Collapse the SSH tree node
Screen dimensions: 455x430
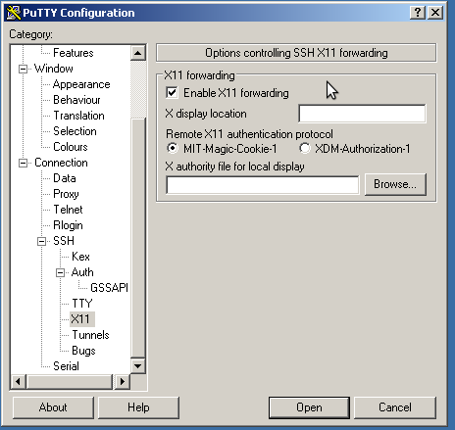tap(41, 241)
